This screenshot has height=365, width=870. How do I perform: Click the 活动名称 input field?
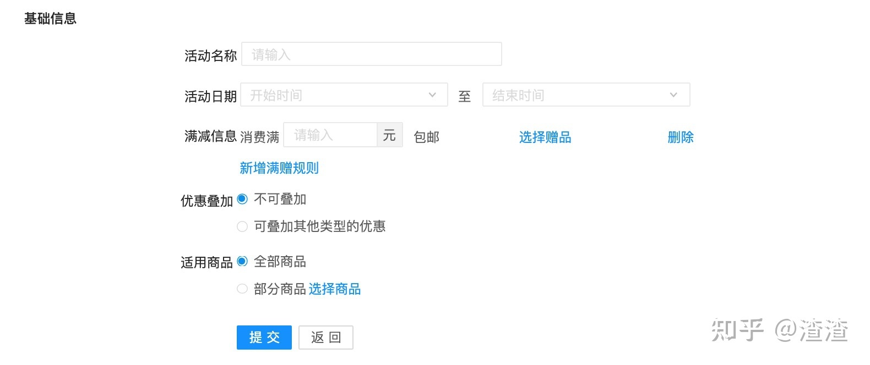(371, 54)
